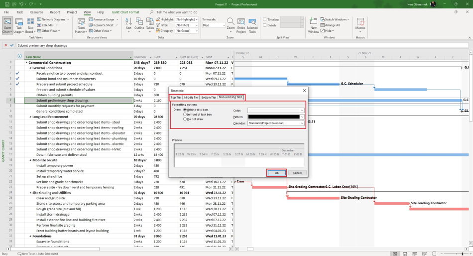473x256 pixels.
Task: Open the Color picker in Timescale dialog
Action: (x=276, y=111)
